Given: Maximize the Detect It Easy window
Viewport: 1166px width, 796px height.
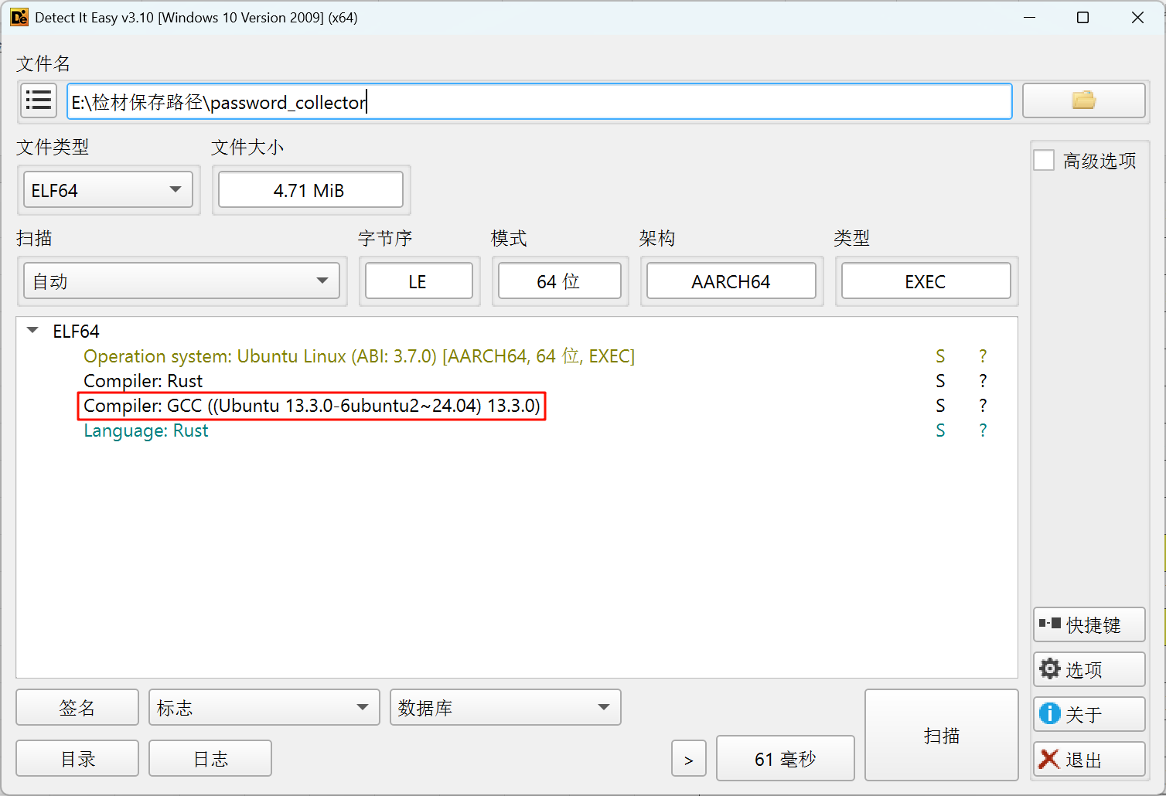Looking at the screenshot, I should point(1082,17).
